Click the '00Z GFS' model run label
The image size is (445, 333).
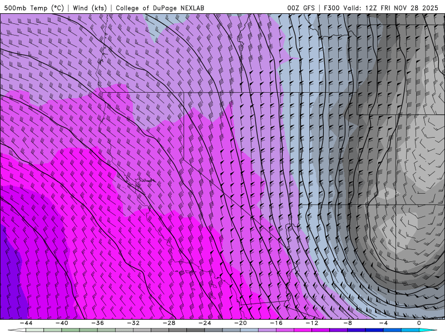tap(301, 8)
